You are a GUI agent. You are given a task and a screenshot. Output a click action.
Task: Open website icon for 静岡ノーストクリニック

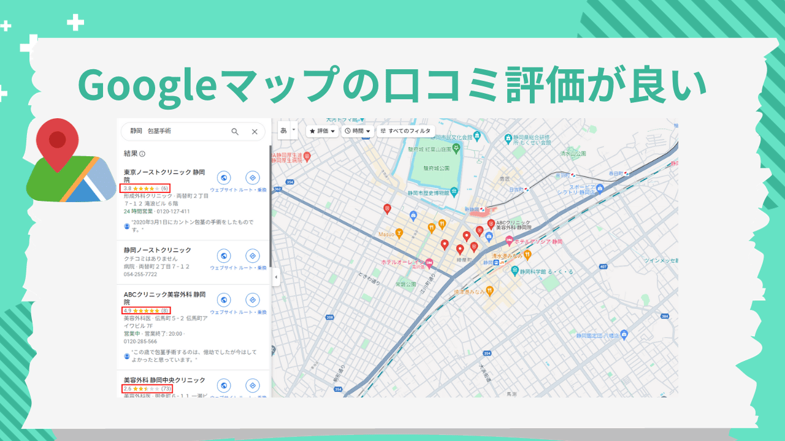coord(224,255)
